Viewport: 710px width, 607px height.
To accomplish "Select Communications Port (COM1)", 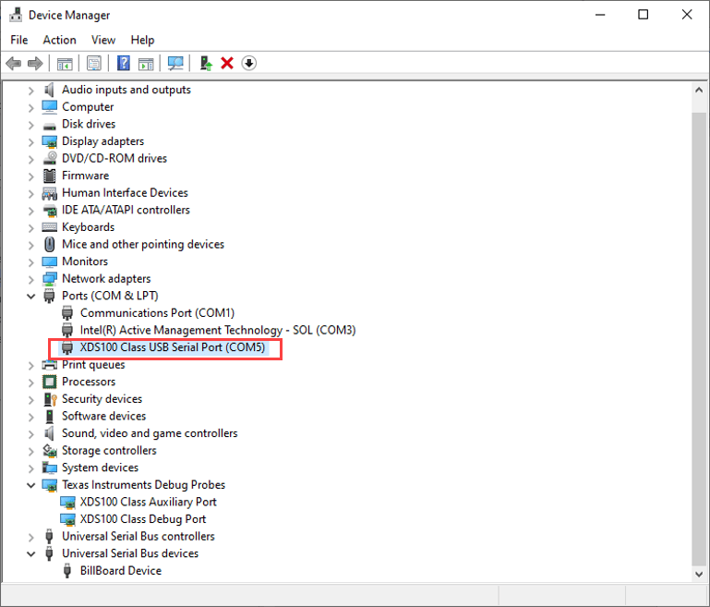I will 157,313.
